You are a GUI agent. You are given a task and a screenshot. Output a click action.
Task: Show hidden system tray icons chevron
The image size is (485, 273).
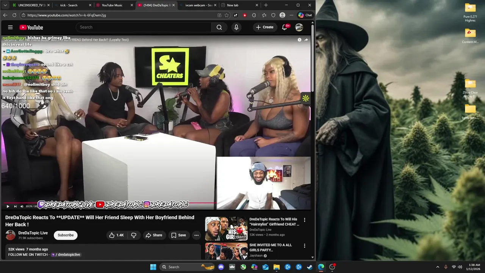point(438,267)
